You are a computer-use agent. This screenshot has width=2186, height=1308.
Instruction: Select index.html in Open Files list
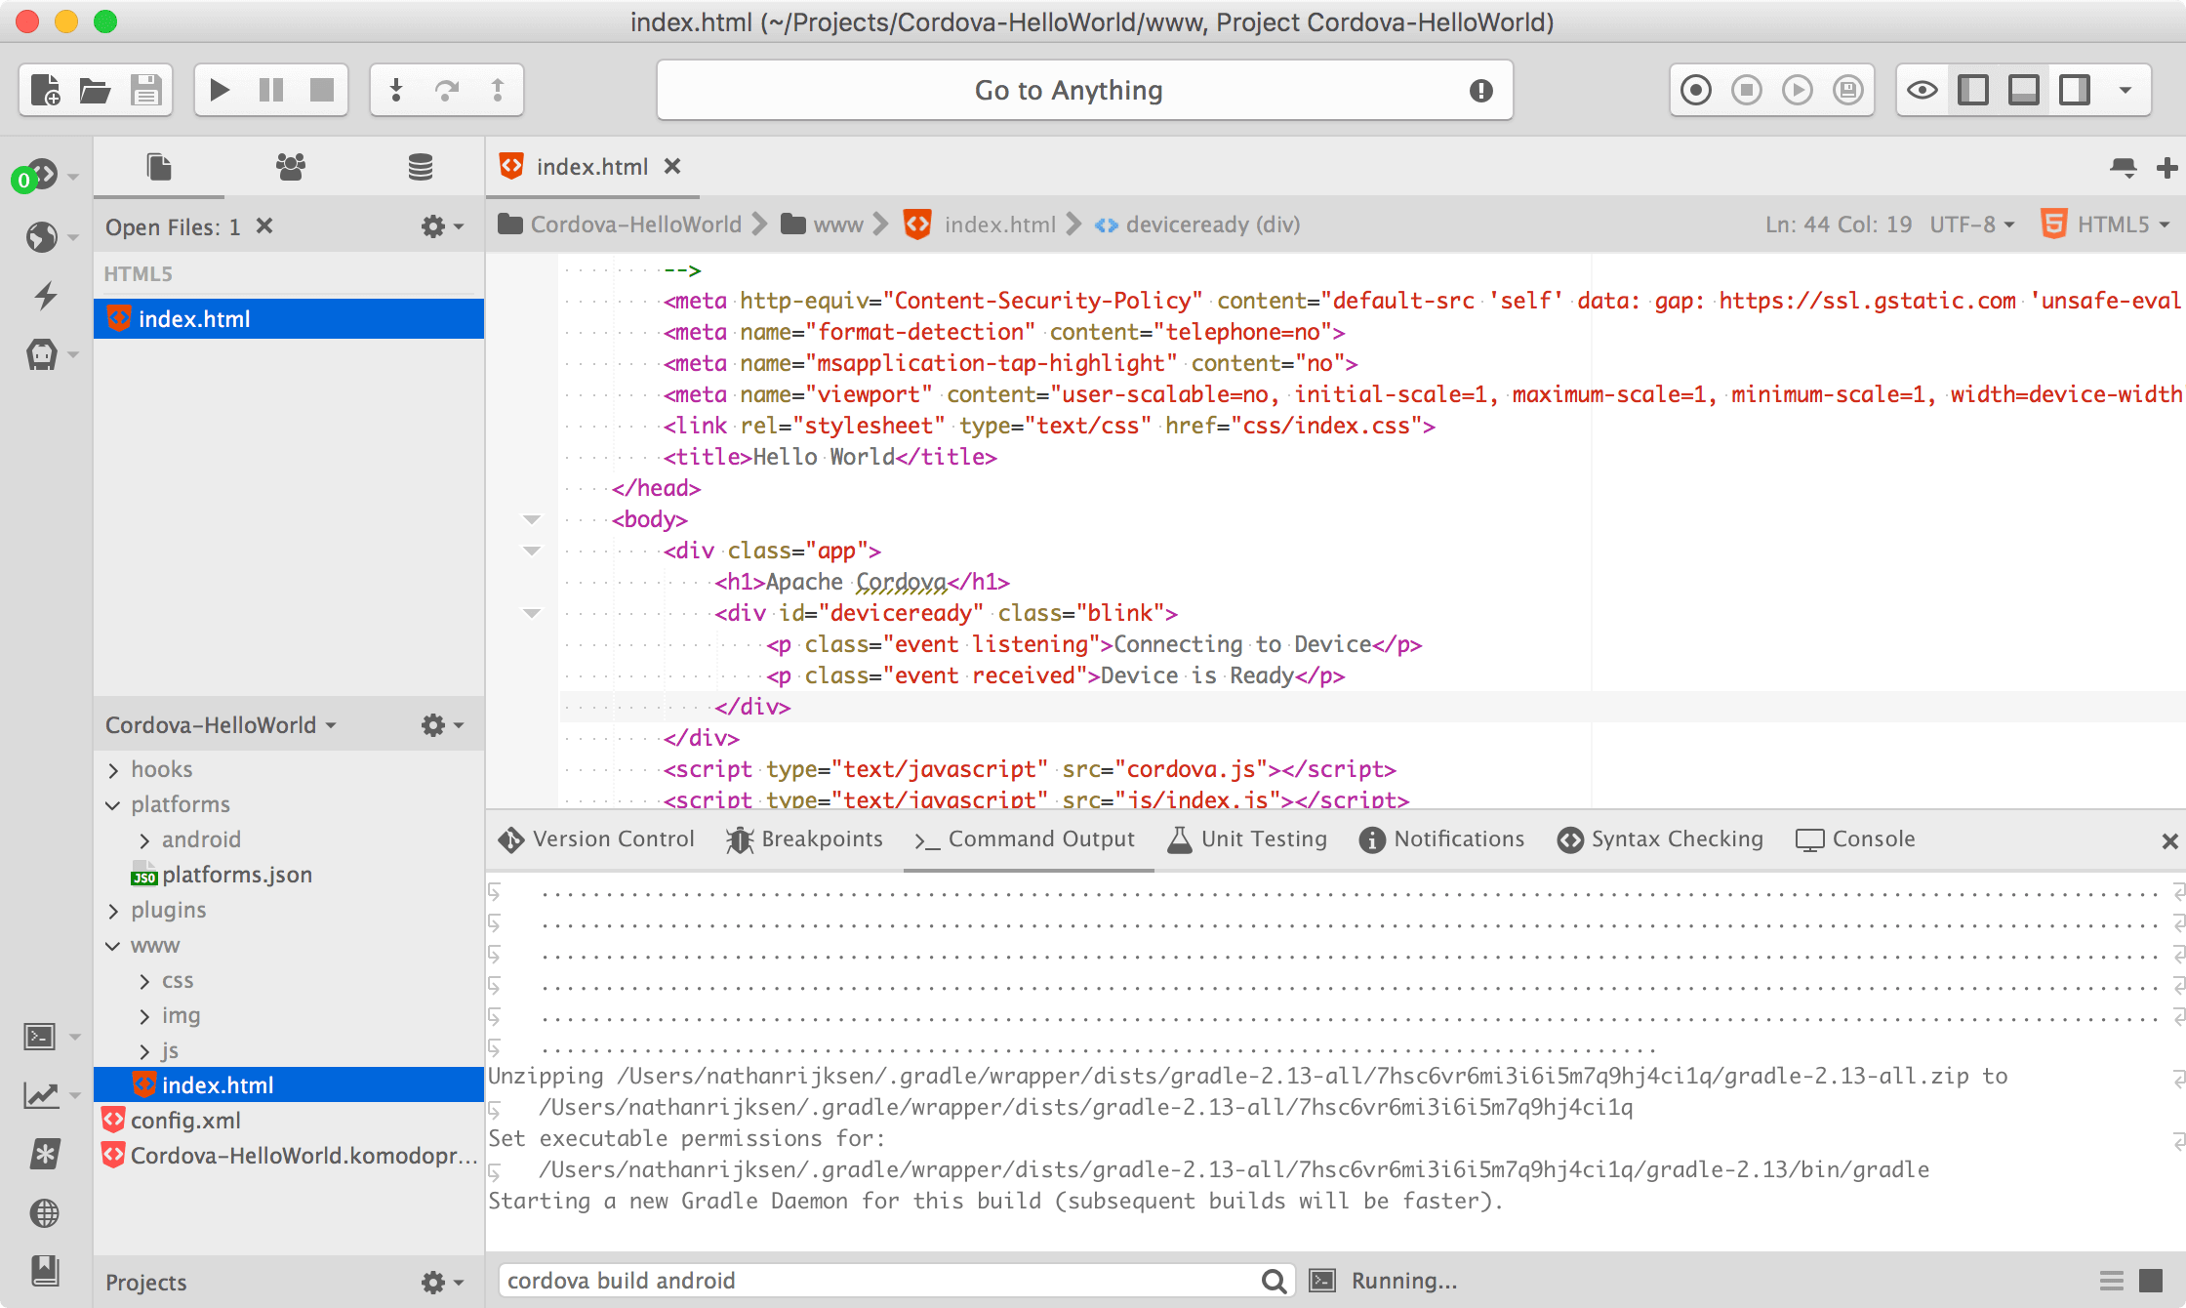point(289,319)
